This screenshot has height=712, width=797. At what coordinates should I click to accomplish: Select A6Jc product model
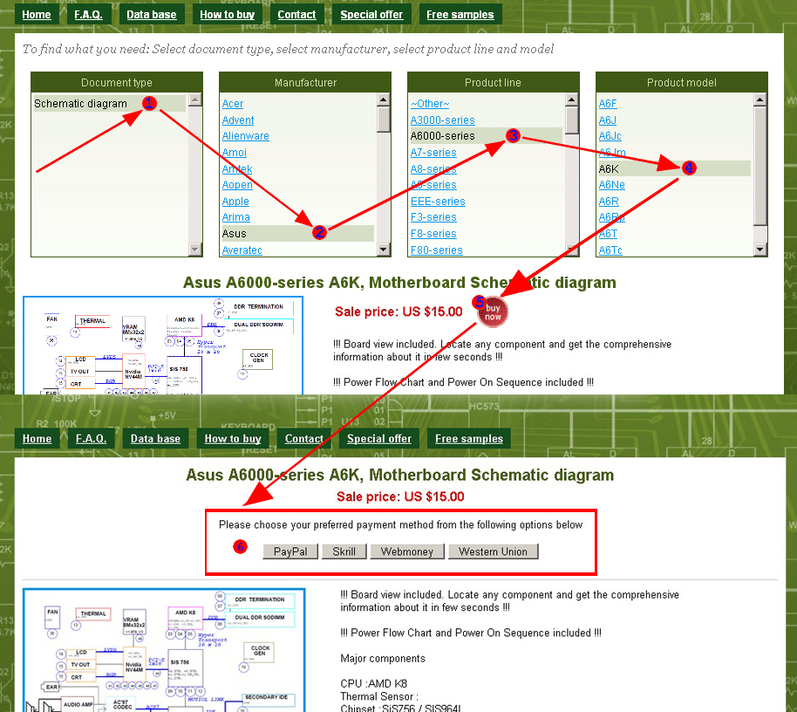click(x=610, y=136)
